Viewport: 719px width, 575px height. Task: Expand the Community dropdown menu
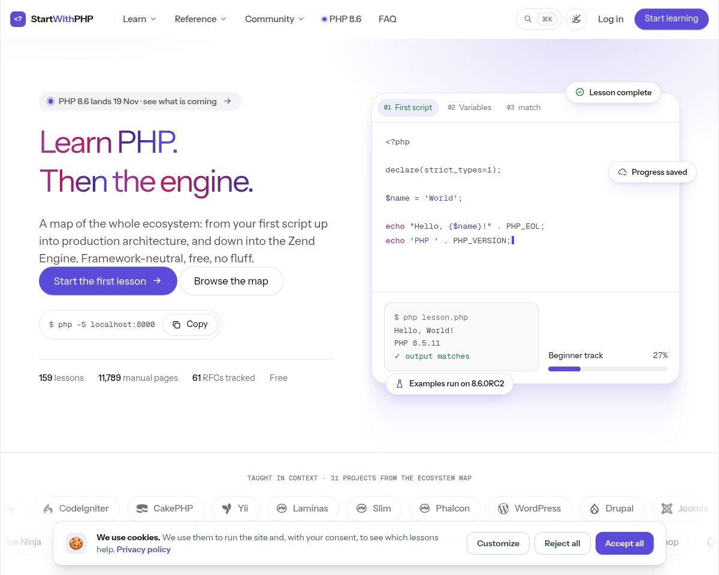pos(274,19)
